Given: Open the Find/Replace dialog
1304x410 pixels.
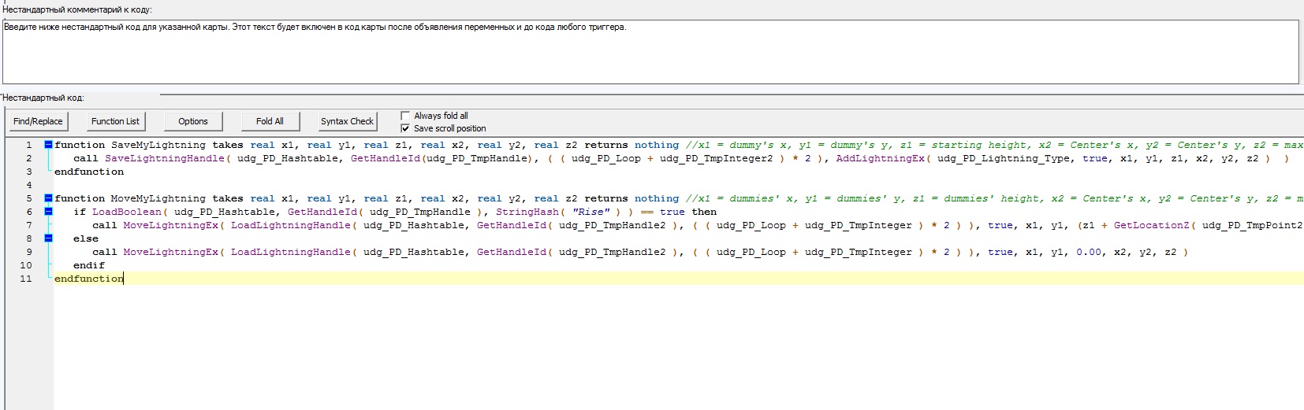Looking at the screenshot, I should click(38, 121).
